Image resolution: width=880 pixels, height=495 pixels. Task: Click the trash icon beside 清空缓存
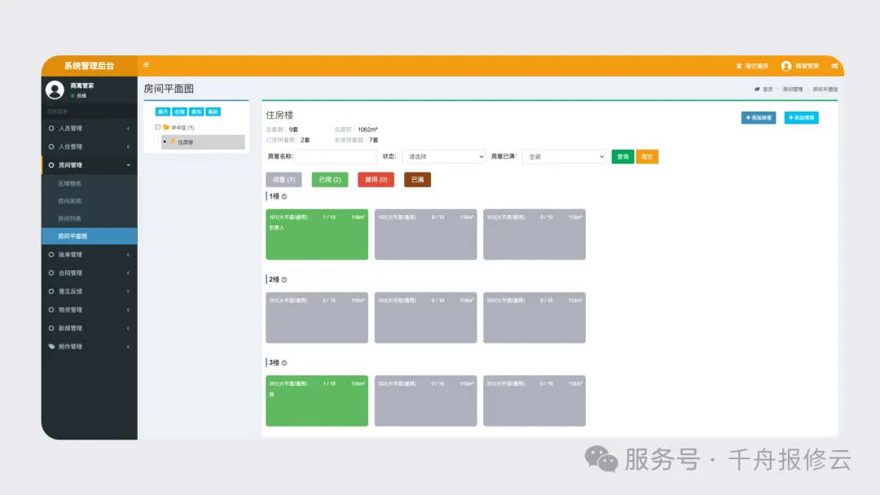tap(739, 66)
